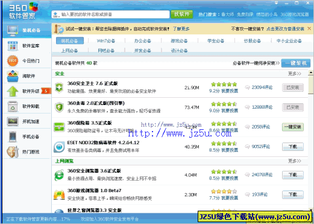Click the scrollbar up arrow

tap(311, 72)
